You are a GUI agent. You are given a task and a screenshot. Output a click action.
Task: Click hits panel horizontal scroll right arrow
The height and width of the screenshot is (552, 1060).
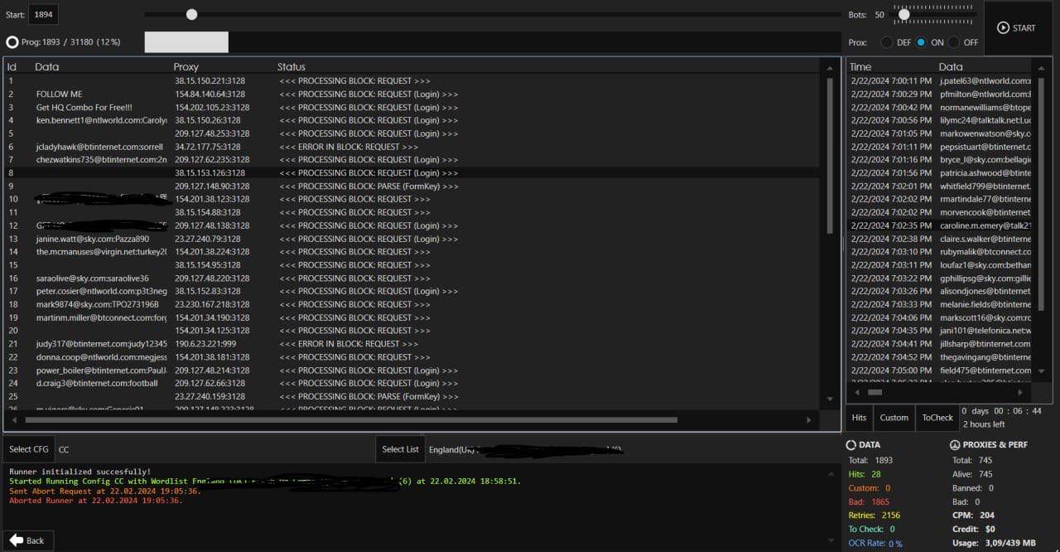tap(1020, 392)
